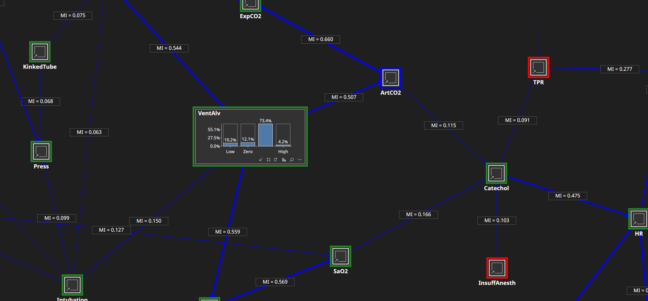Viewport: 648px width, 301px height.
Task: Click the magnifier icon in VentAlv panel
Action: click(292, 160)
